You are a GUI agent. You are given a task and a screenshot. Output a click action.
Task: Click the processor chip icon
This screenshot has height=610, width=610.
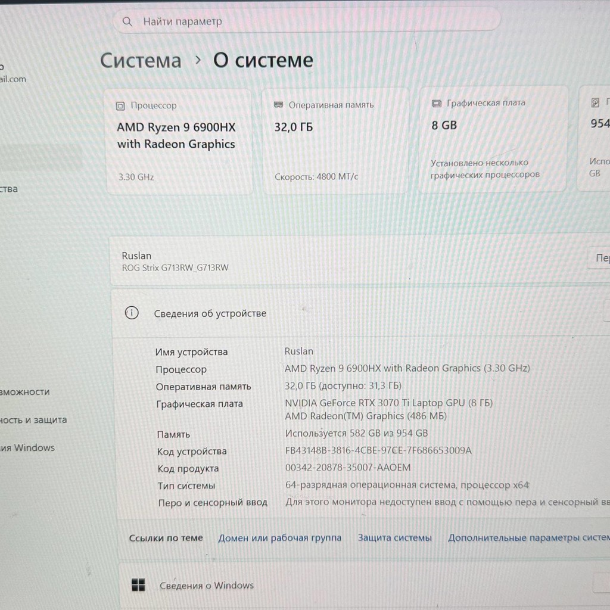tap(120, 106)
